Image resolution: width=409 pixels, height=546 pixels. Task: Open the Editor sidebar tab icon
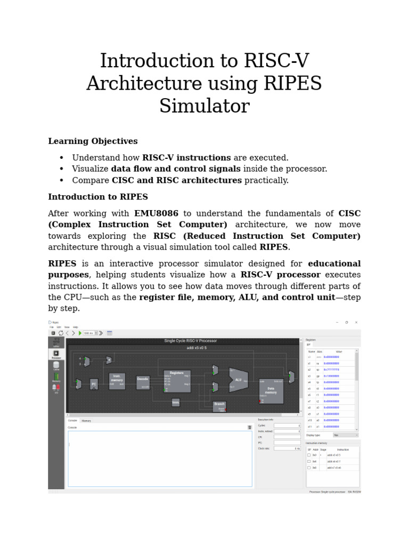click(x=56, y=343)
